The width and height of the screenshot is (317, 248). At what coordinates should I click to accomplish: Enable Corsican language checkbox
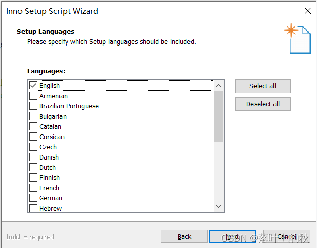pyautogui.click(x=33, y=137)
